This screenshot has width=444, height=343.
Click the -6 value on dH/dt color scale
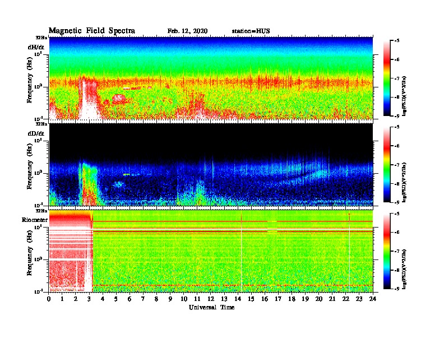coord(397,59)
